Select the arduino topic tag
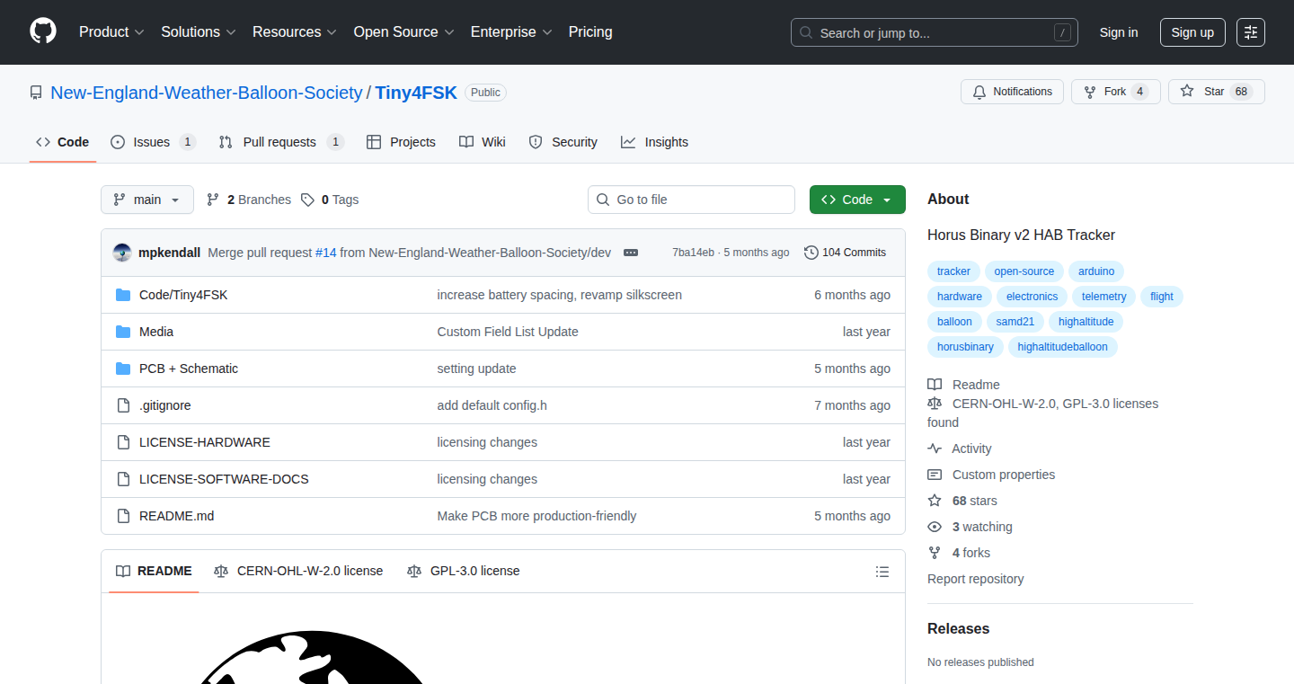The width and height of the screenshot is (1294, 684). 1096,271
